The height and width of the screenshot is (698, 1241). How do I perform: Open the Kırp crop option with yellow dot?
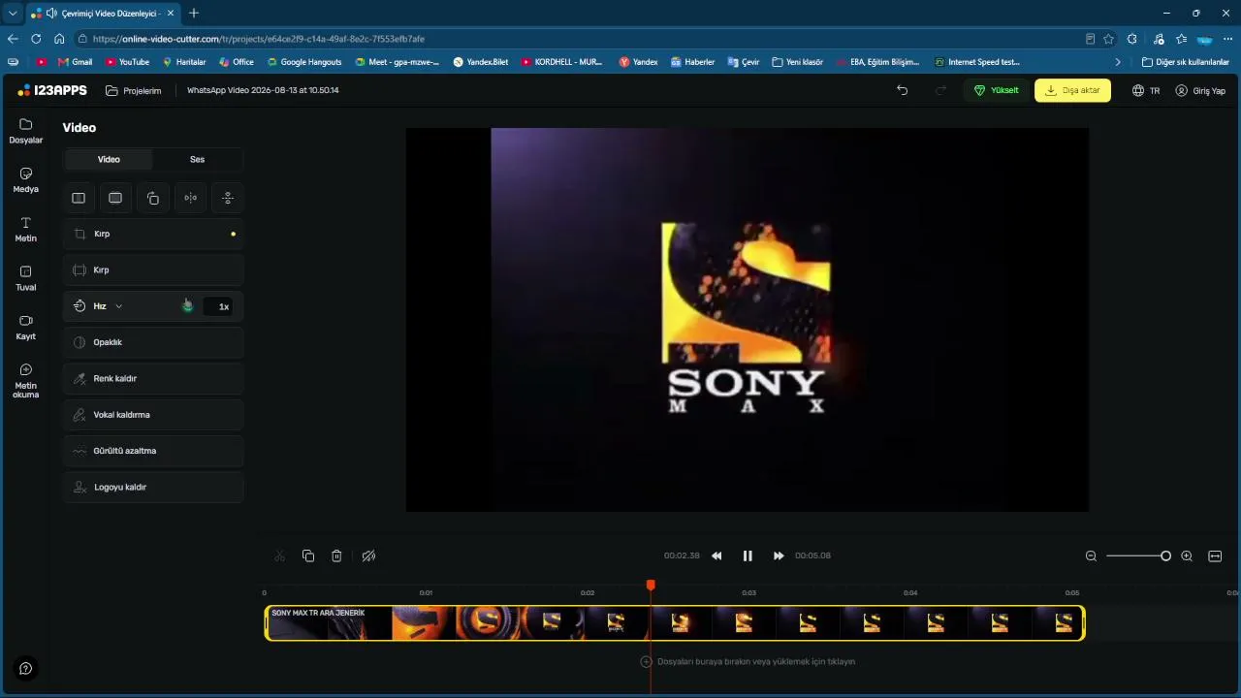point(153,234)
